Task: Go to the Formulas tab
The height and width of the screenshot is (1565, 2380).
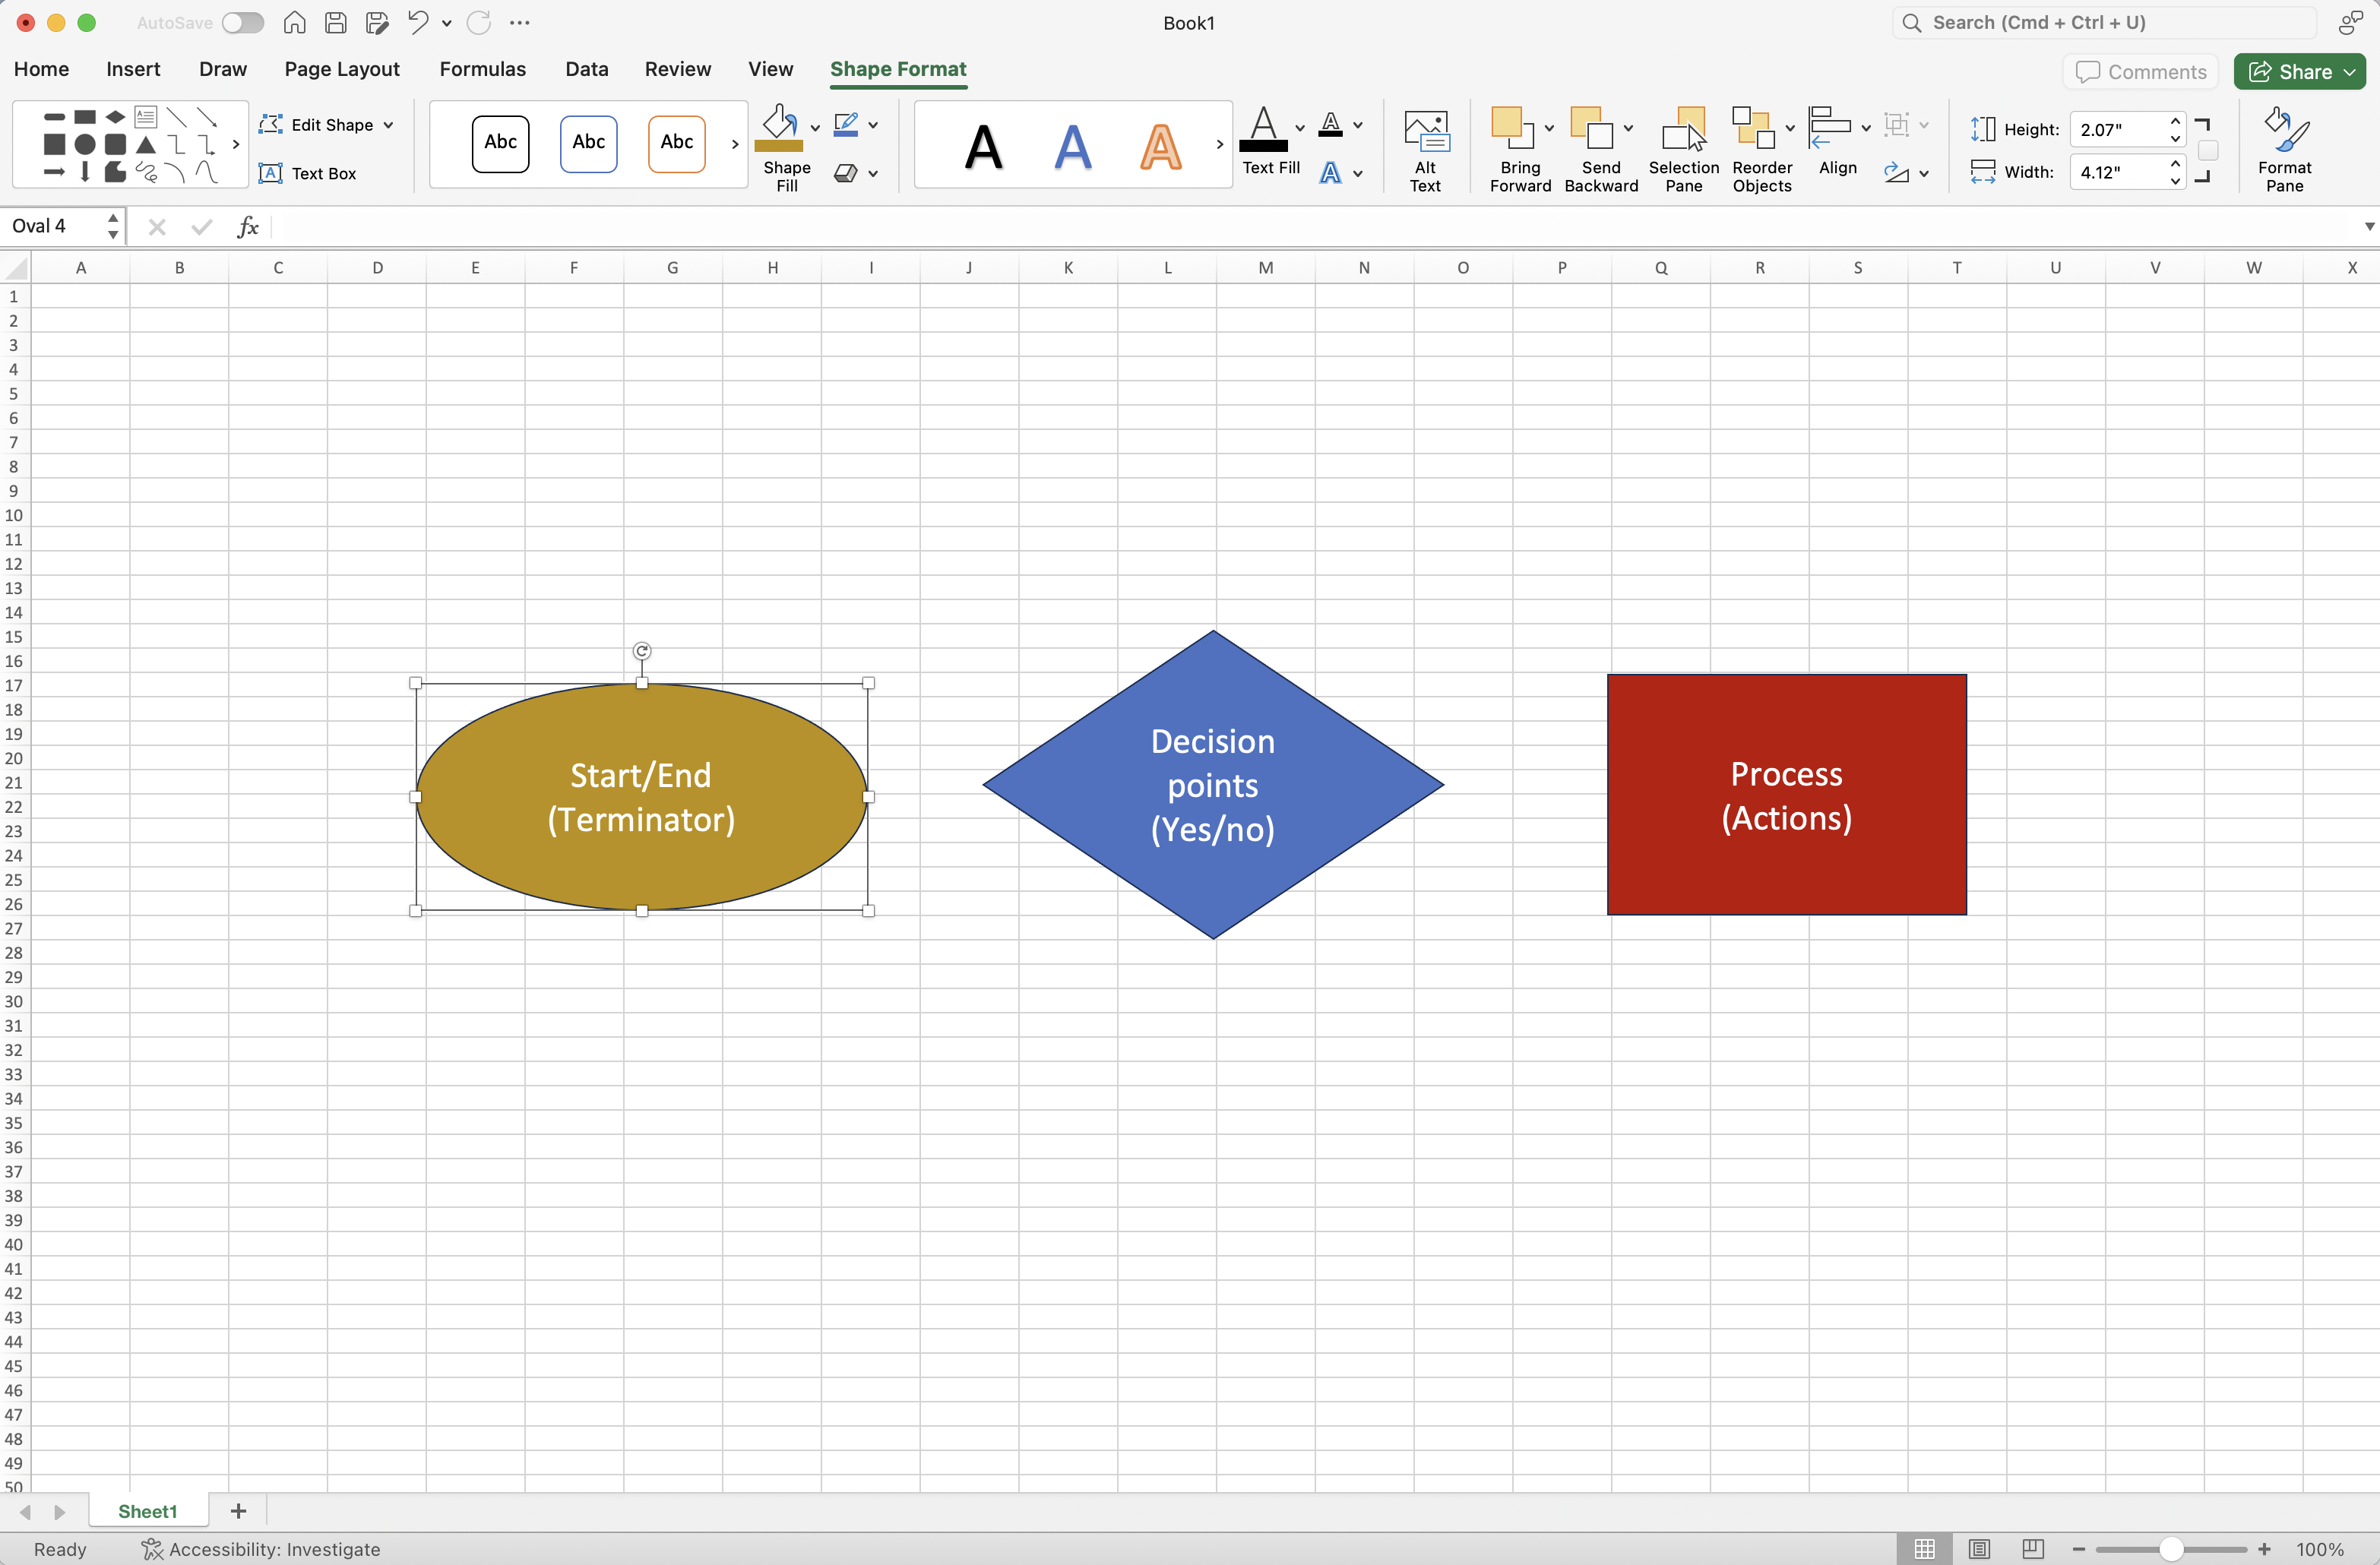Action: click(482, 69)
